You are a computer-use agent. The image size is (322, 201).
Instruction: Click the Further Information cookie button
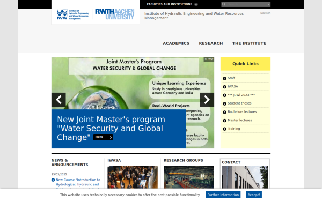coord(223,195)
